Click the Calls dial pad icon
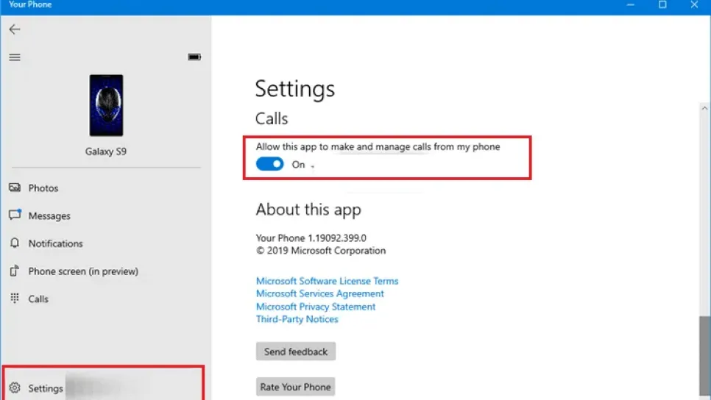 [15, 299]
